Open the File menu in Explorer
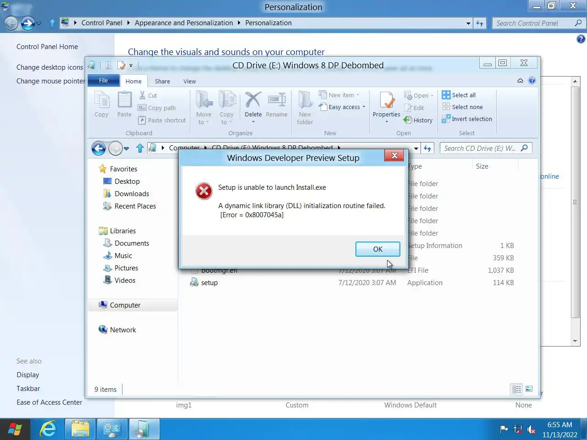 tap(103, 81)
